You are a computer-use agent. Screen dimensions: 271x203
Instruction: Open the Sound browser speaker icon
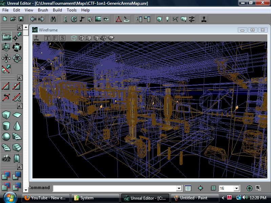point(91,19)
